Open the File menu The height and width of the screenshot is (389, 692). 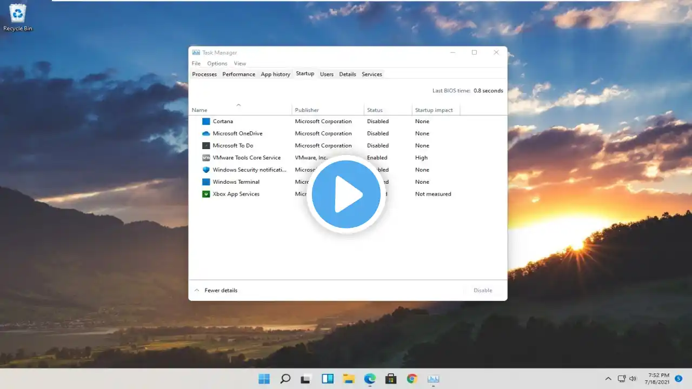196,63
